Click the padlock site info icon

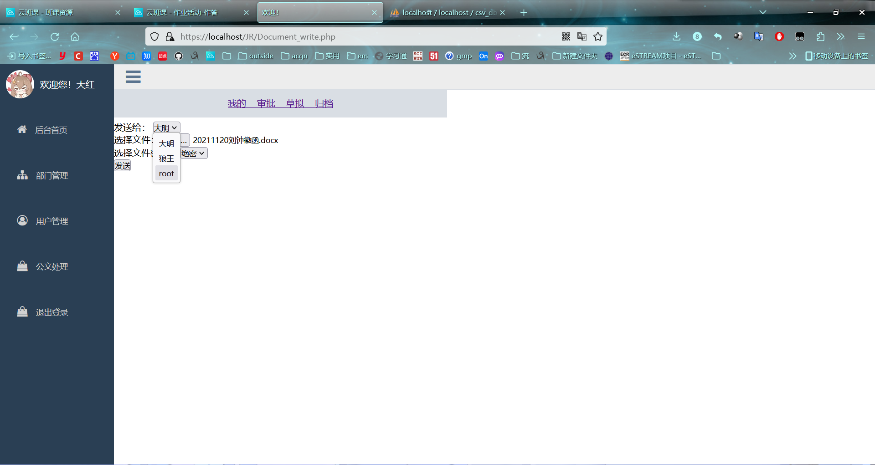tap(170, 37)
